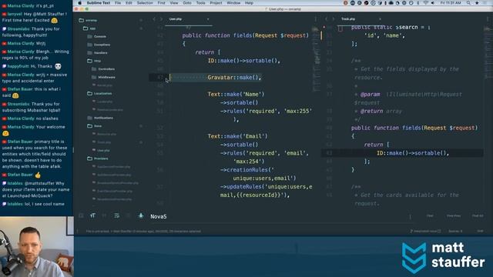Image resolution: width=493 pixels, height=277 pixels.
Task: Go back with left pane's back arrow
Action: pos(154,19)
